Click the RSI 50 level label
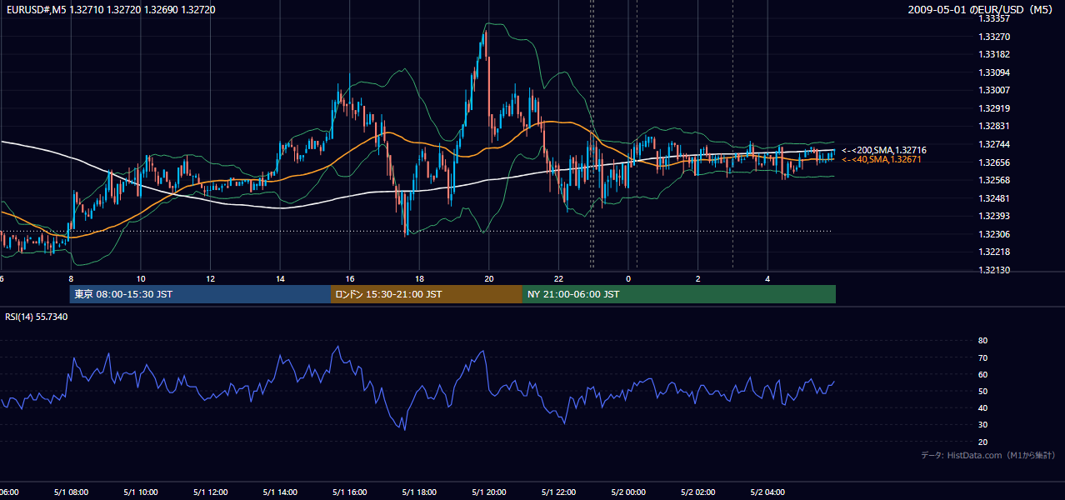The width and height of the screenshot is (1065, 500). (x=982, y=391)
